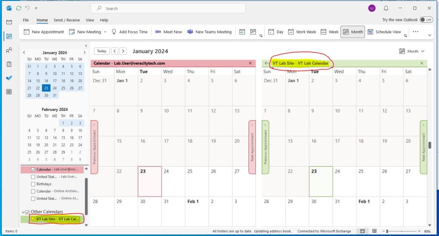Collapse the Other Calendars group

pyautogui.click(x=23, y=212)
